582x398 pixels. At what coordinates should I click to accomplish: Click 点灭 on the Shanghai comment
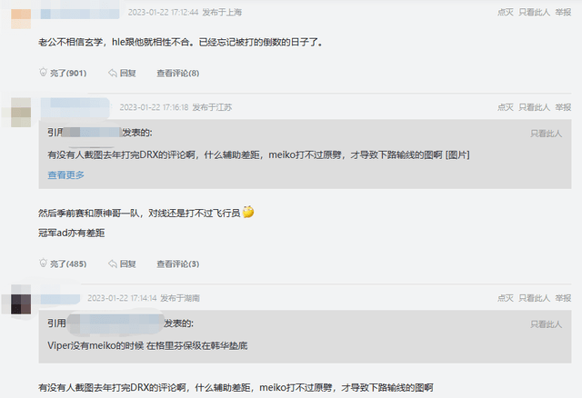(506, 12)
